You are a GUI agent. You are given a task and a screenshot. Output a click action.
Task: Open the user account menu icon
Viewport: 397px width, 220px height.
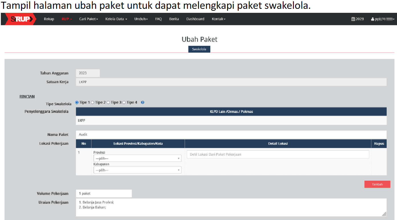(372, 19)
